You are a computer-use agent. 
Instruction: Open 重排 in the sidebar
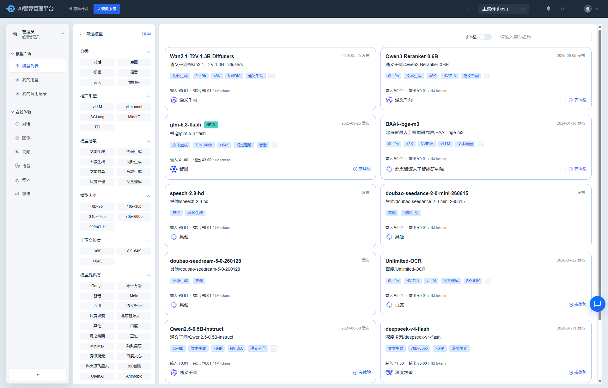coord(26,194)
